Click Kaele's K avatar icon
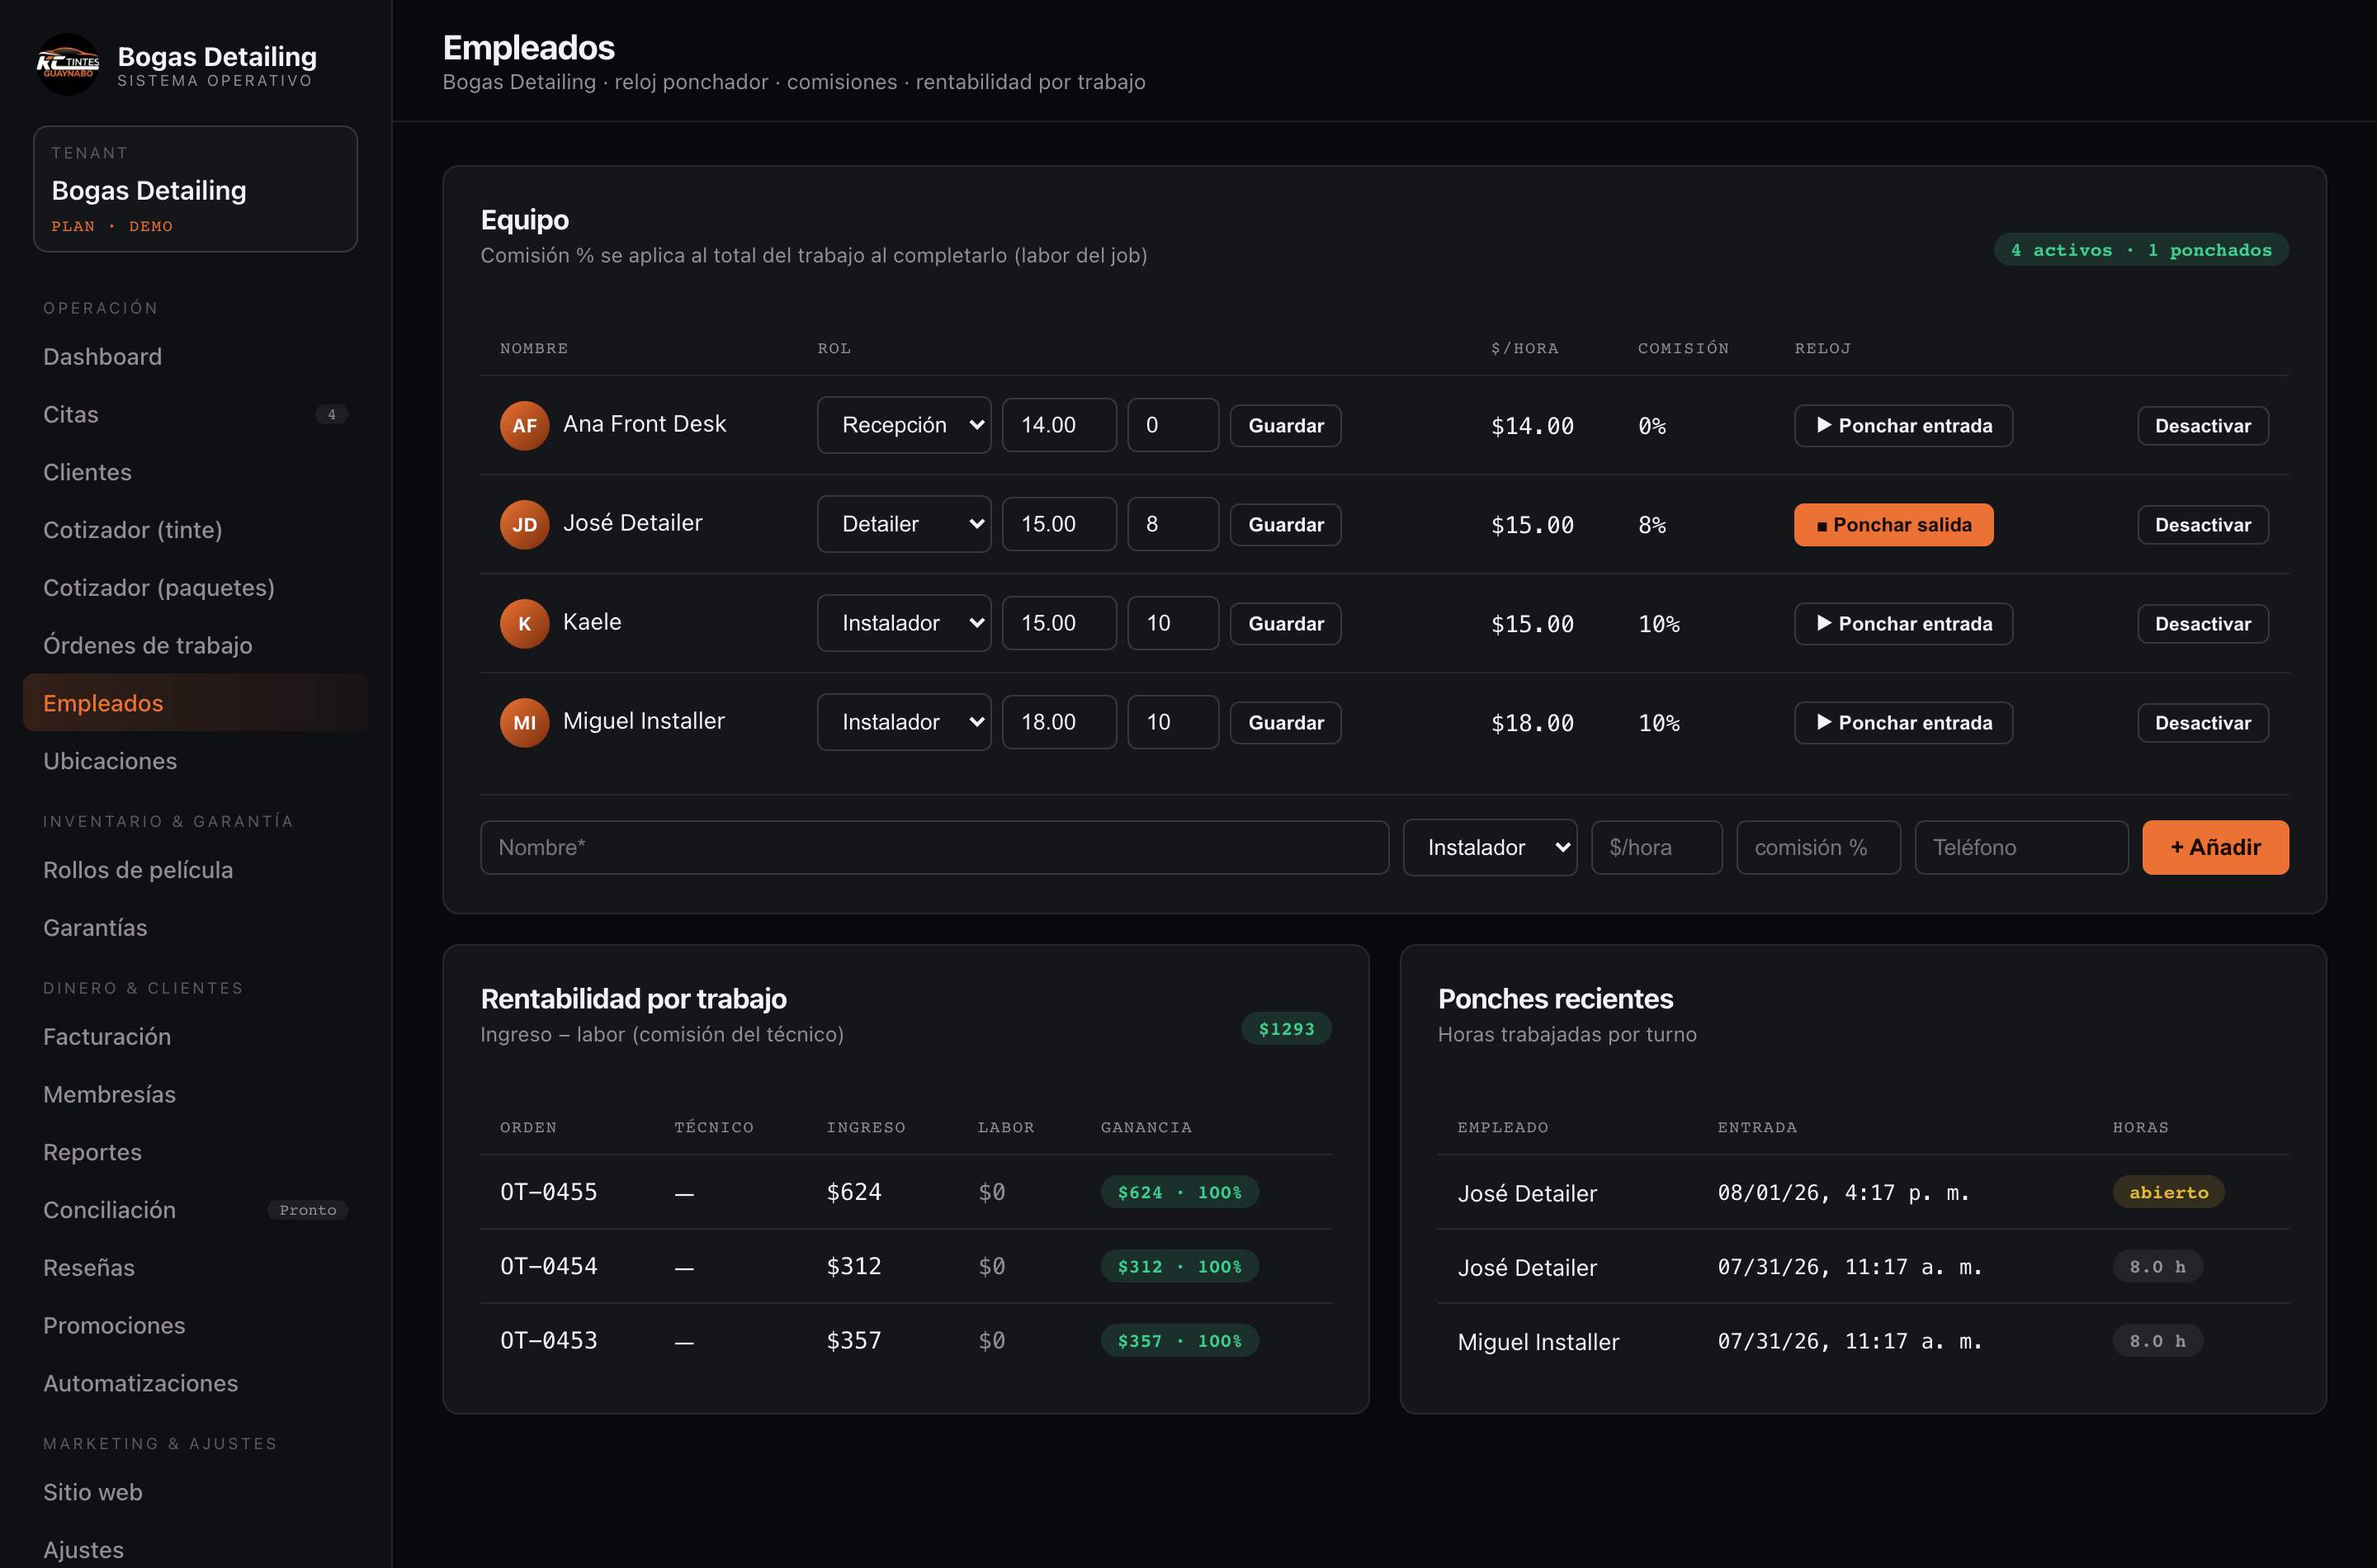 pos(524,623)
